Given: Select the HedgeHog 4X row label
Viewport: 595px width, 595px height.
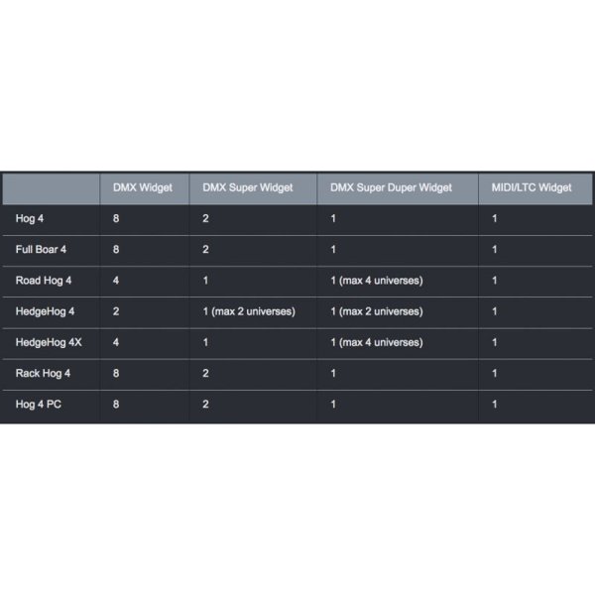Looking at the screenshot, I should point(49,343).
